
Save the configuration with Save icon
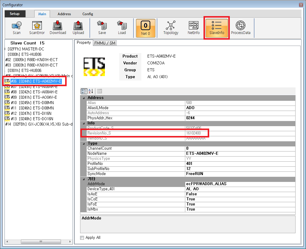click(x=102, y=28)
